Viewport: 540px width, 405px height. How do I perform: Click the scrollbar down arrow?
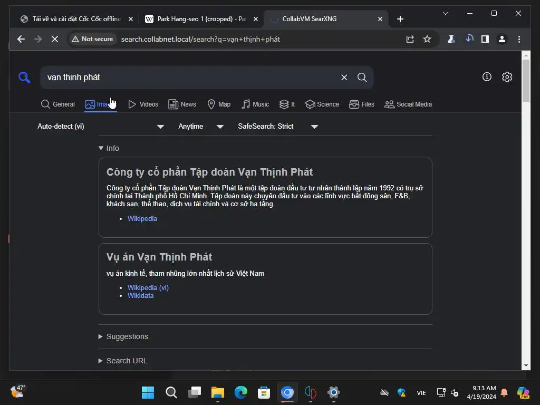(526, 365)
